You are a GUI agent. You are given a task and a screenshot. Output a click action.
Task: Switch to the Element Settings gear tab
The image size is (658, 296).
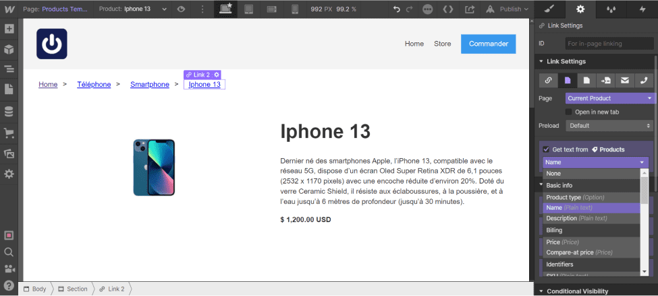click(x=580, y=9)
